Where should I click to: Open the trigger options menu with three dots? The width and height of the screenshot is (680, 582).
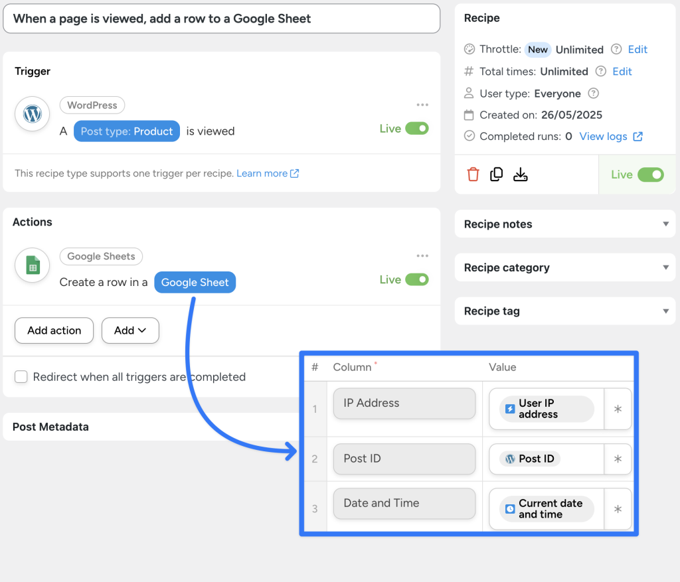[x=422, y=105]
